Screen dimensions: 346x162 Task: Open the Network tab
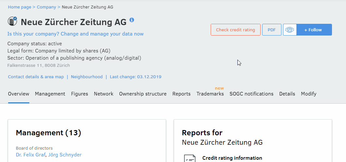point(104,94)
